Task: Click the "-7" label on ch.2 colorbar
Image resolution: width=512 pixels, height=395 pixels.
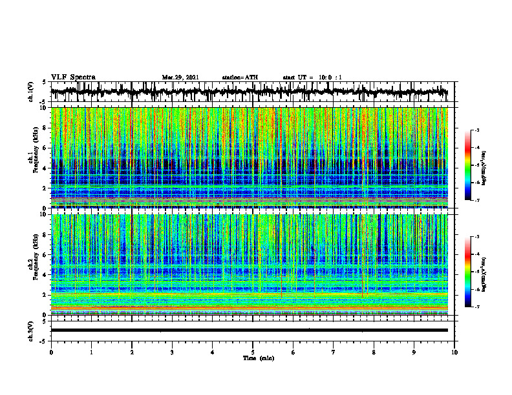Action: click(x=476, y=307)
